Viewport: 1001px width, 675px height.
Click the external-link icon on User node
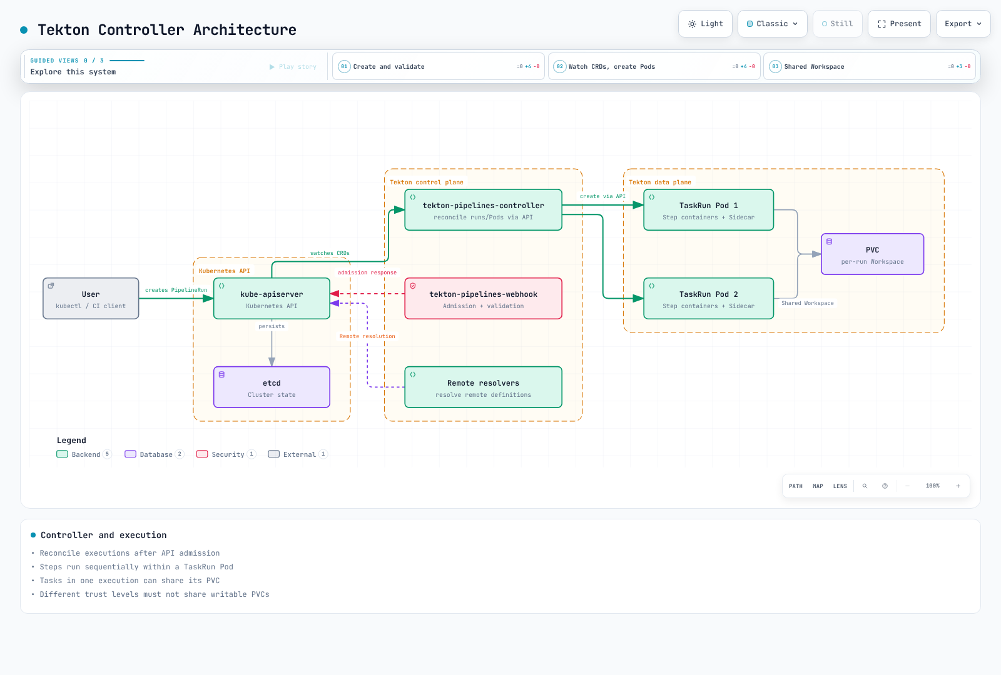[x=51, y=286]
